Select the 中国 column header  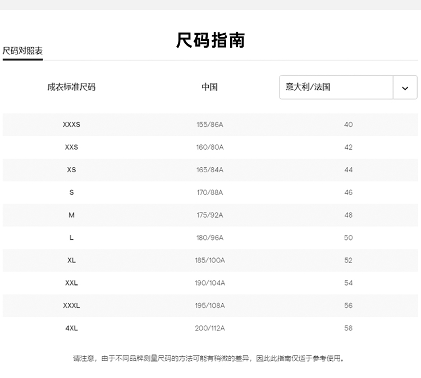click(x=209, y=87)
